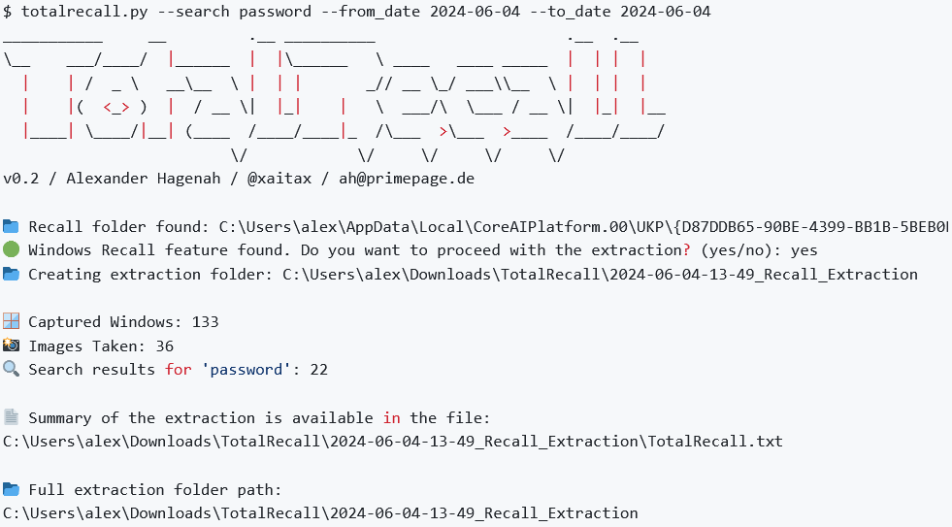Click the @xaitax handle
Viewport: 952px width, 527px height.
286,179
